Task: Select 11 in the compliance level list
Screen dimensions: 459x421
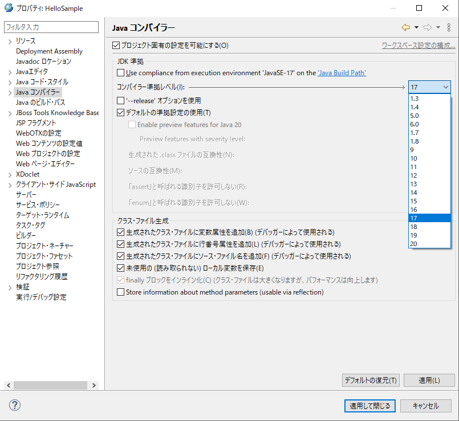Action: click(x=413, y=167)
